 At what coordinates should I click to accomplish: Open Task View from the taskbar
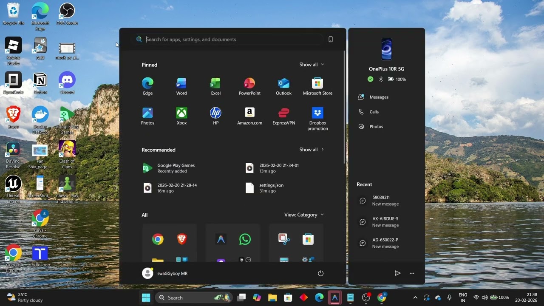click(241, 297)
